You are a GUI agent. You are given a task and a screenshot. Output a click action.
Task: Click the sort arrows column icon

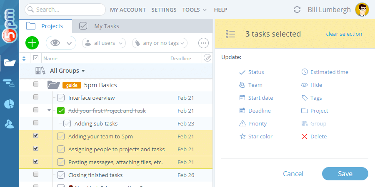coord(24,58)
